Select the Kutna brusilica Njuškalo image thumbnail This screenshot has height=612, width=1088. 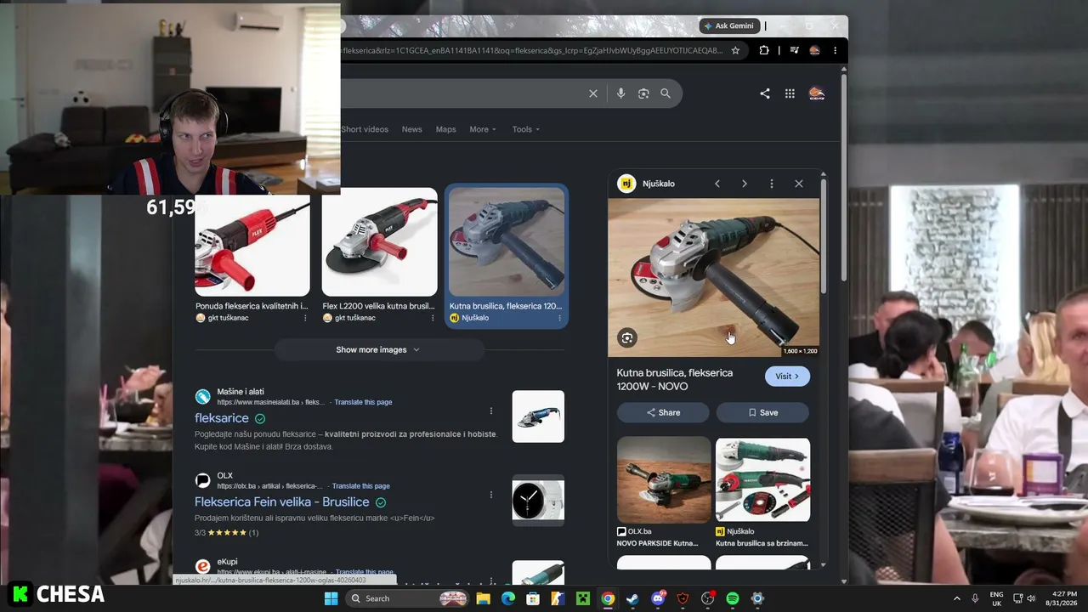coord(507,242)
